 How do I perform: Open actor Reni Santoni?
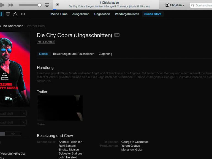67,146
